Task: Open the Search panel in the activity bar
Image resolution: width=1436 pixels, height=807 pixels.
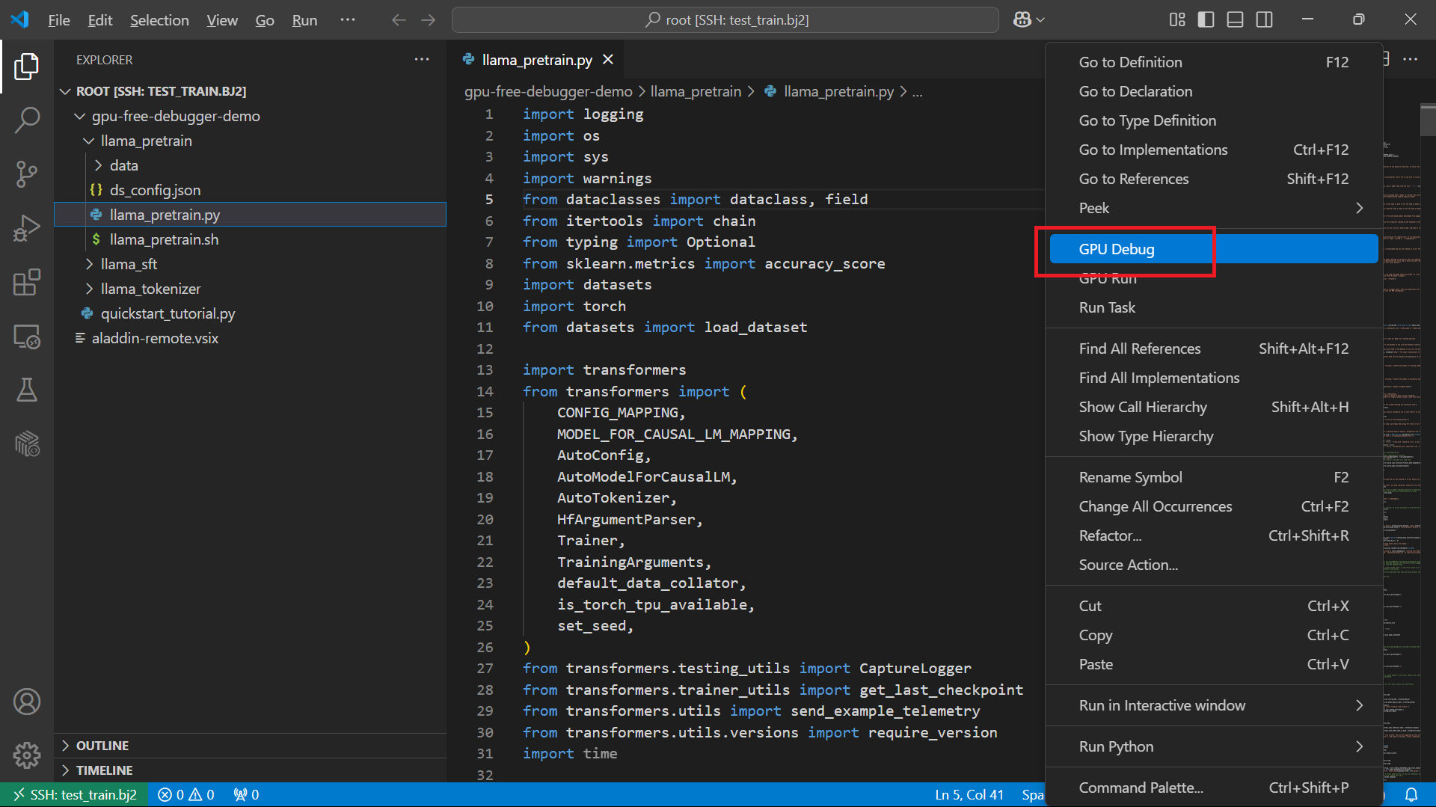Action: [x=27, y=120]
